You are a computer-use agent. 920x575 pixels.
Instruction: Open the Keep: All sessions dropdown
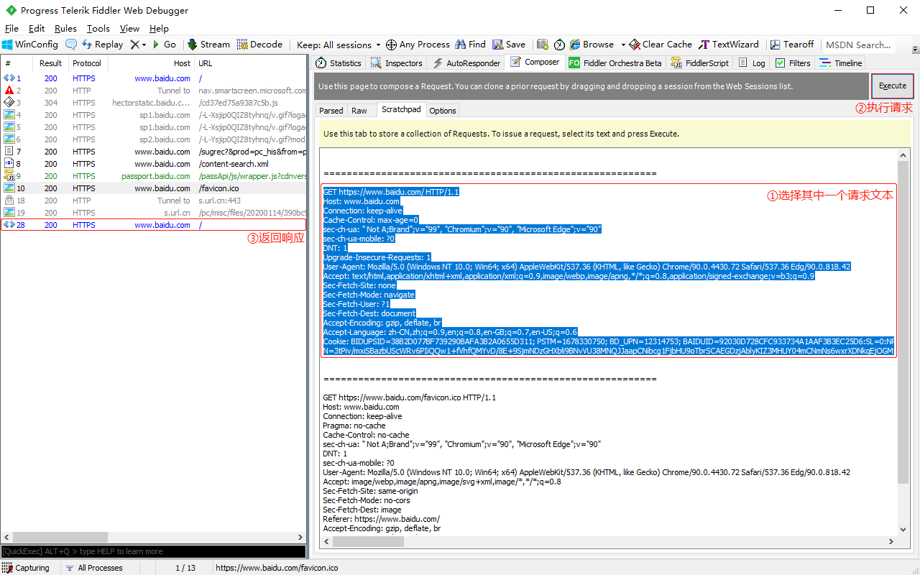(339, 45)
